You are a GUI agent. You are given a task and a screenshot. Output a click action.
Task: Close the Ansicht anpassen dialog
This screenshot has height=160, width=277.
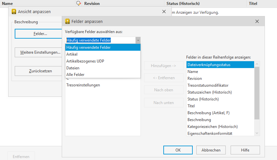(x=164, y=11)
